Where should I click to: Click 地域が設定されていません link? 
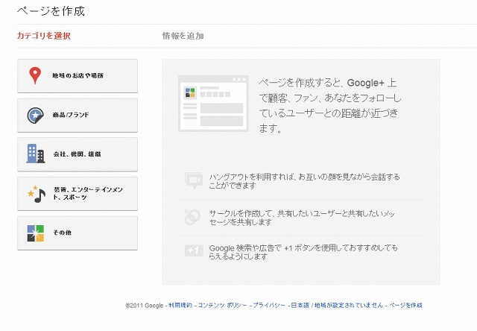point(349,305)
